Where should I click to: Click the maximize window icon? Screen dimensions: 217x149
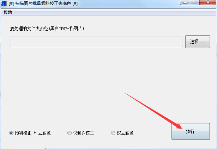click(x=195, y=2)
